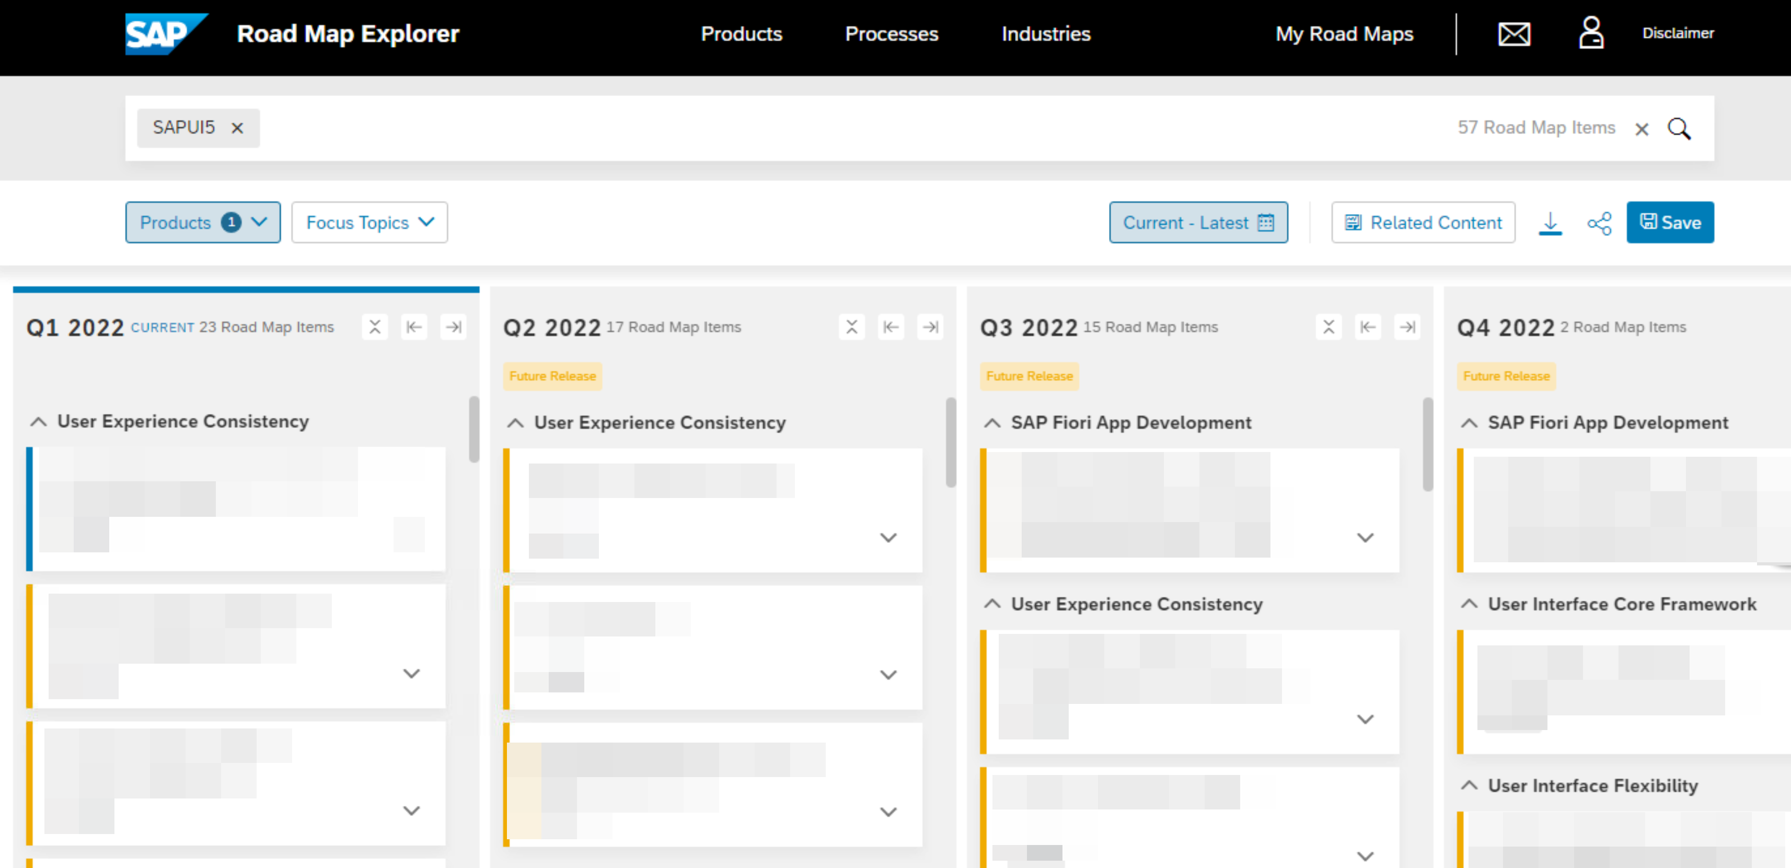Open the Processes menu
Viewport: 1791px width, 868px height.
[x=892, y=33]
